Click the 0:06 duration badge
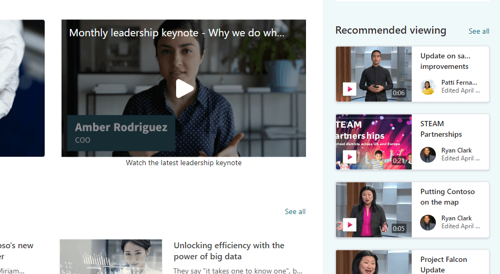Viewport: 500px width, 274px height. [399, 93]
